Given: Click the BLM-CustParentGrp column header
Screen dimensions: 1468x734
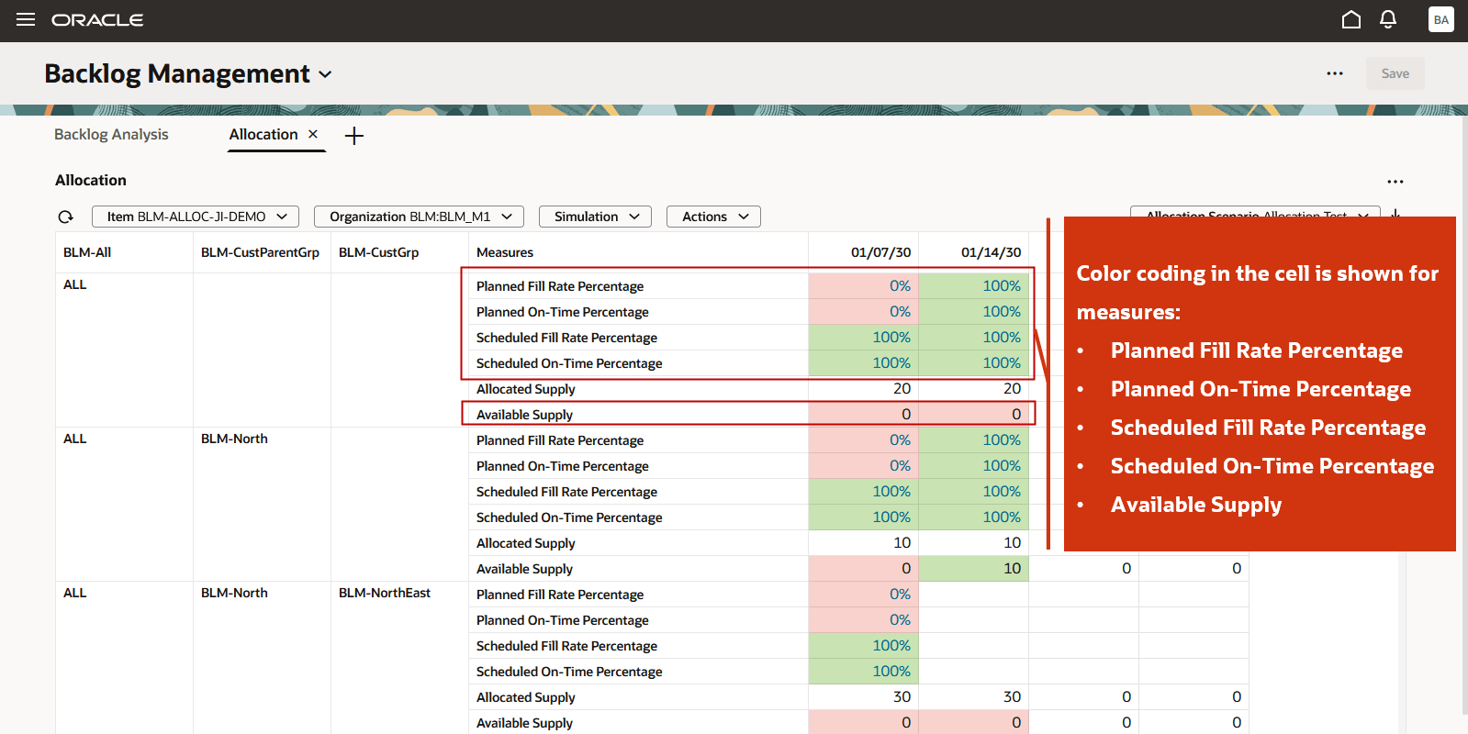Looking at the screenshot, I should 260,252.
